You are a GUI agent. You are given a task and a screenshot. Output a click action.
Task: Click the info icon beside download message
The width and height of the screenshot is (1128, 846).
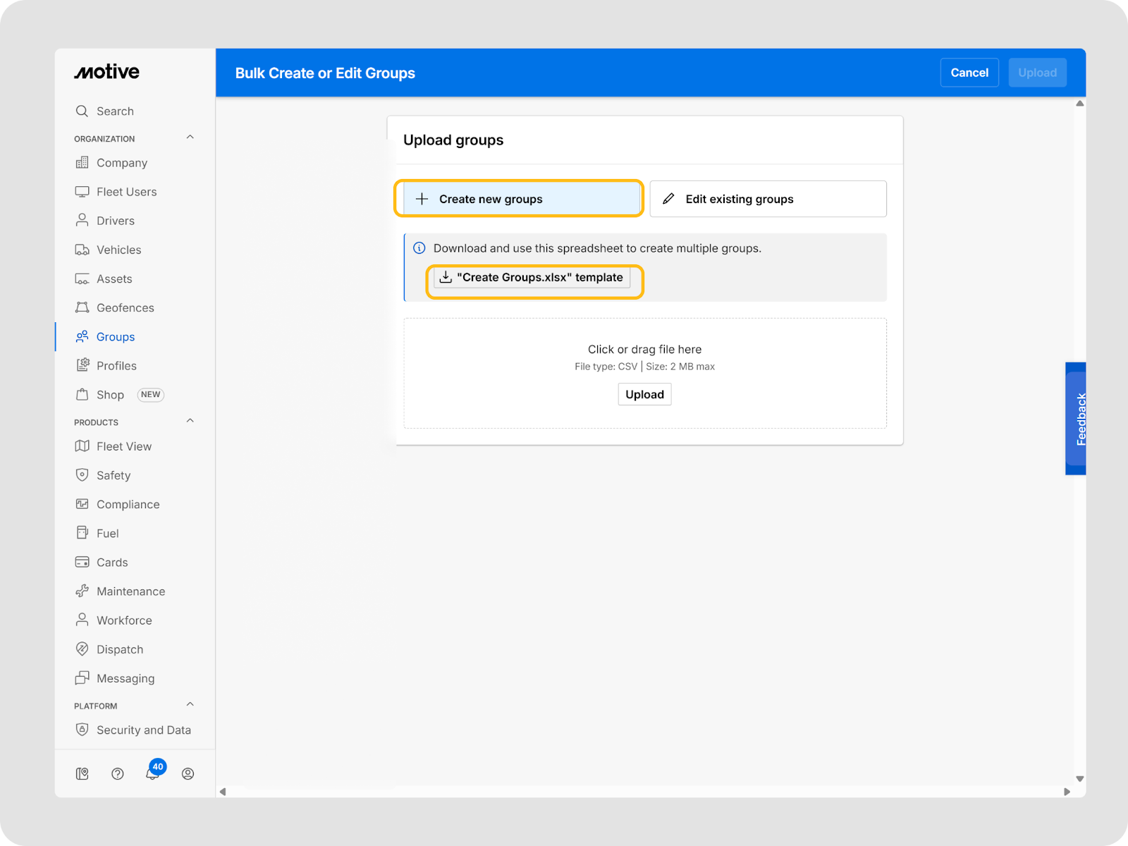coord(419,248)
